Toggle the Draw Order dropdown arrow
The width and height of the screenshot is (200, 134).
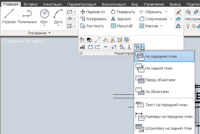[143, 47]
